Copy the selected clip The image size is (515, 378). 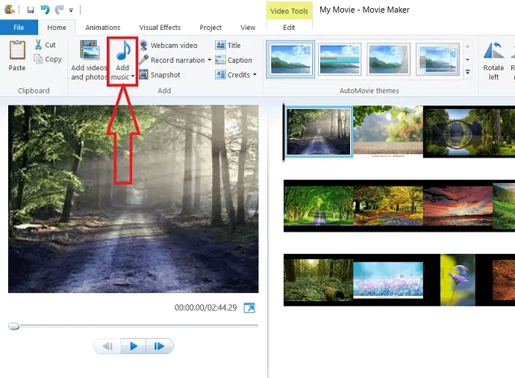[48, 59]
